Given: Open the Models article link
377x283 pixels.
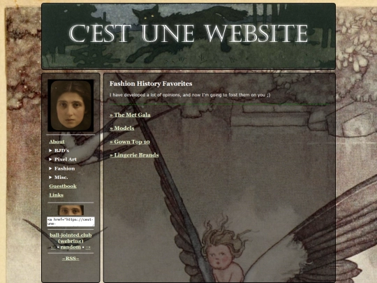Looking at the screenshot, I should [x=122, y=128].
